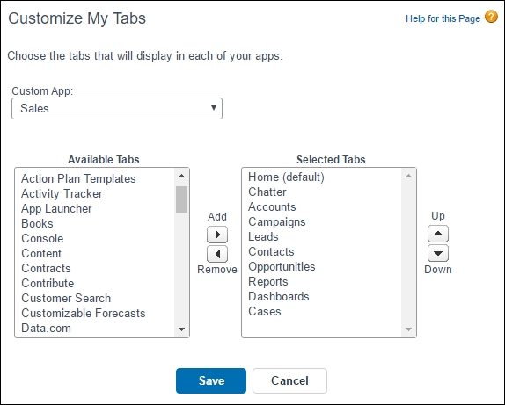Click the Custom App dropdown arrow
Screen dimensions: 505x405
pos(214,108)
